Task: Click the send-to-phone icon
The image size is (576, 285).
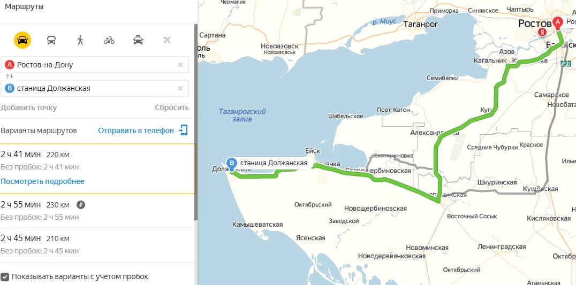Action: click(183, 130)
